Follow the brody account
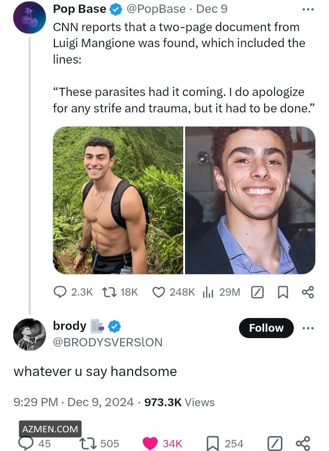 [x=266, y=328]
